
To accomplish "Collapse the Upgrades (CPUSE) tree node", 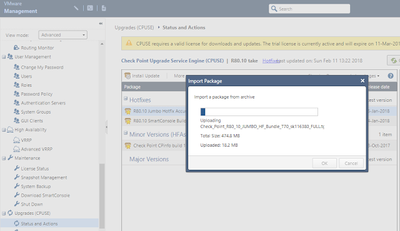I will pyautogui.click(x=4, y=214).
